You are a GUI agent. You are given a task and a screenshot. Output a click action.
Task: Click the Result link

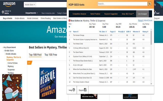pos(140,20)
